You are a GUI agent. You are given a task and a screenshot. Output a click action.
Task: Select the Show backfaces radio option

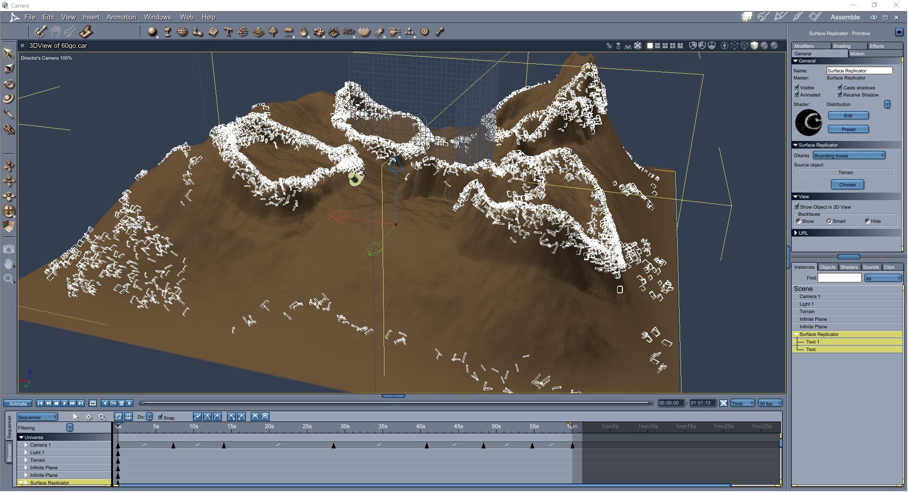(x=799, y=221)
